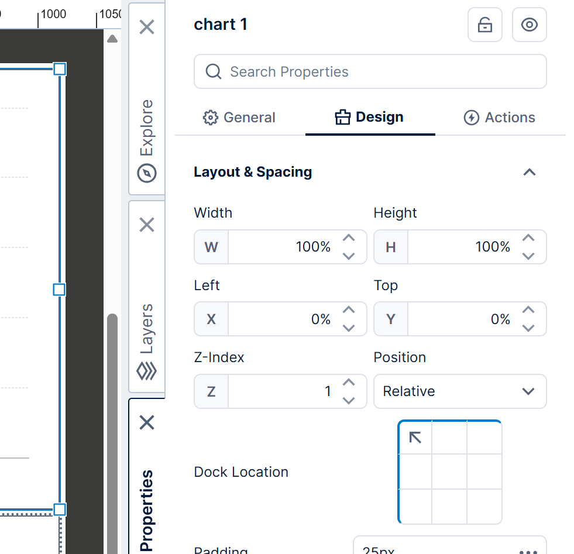574x554 pixels.
Task: Decrease the Height value with down arrow
Action: 528,256
